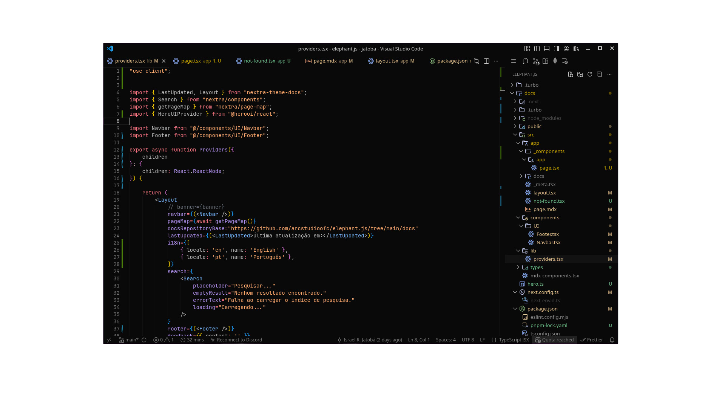Click Reconnect to Discord in status bar
Screen dimensions: 725x407
pos(236,340)
